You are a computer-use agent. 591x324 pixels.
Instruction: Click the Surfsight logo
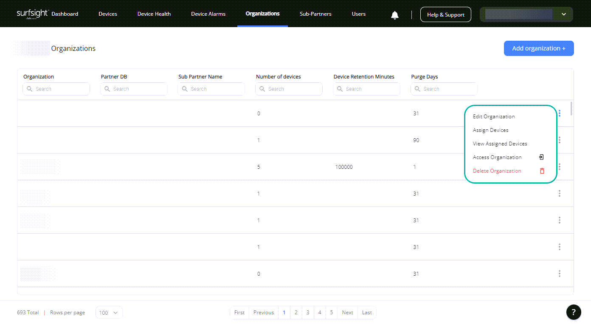tap(33, 14)
